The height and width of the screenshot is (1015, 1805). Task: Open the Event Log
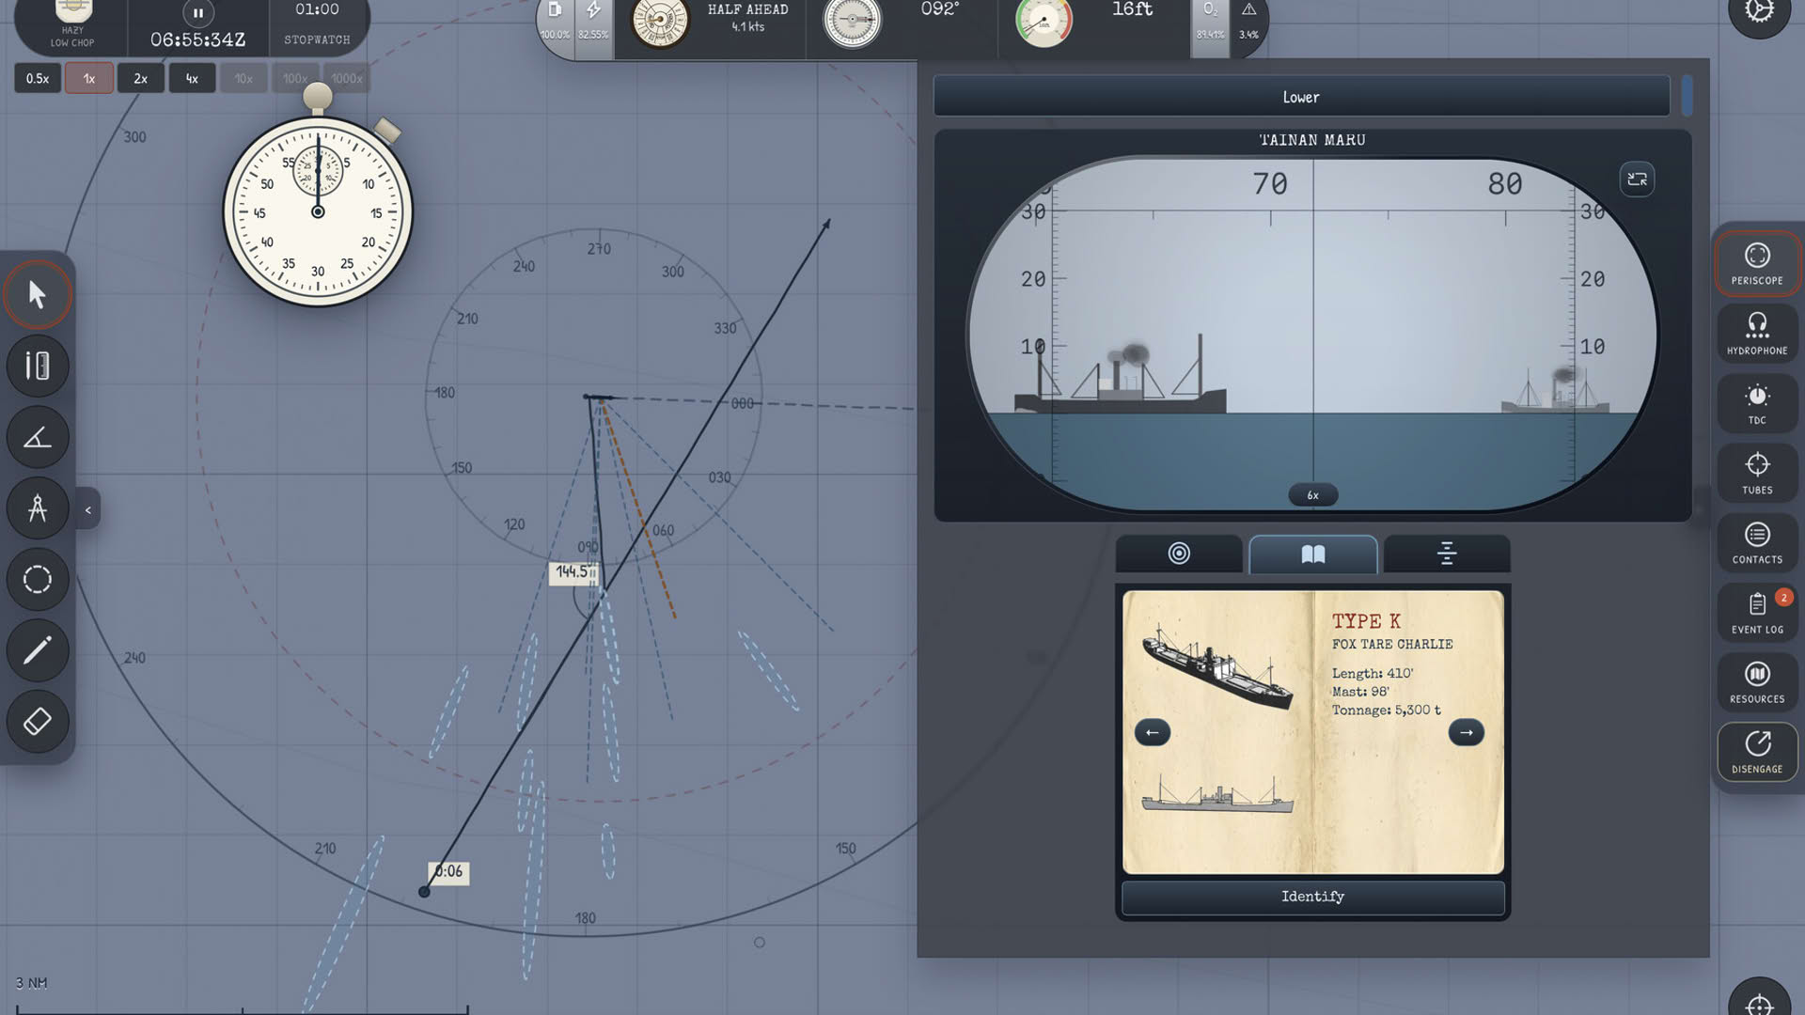(1757, 613)
